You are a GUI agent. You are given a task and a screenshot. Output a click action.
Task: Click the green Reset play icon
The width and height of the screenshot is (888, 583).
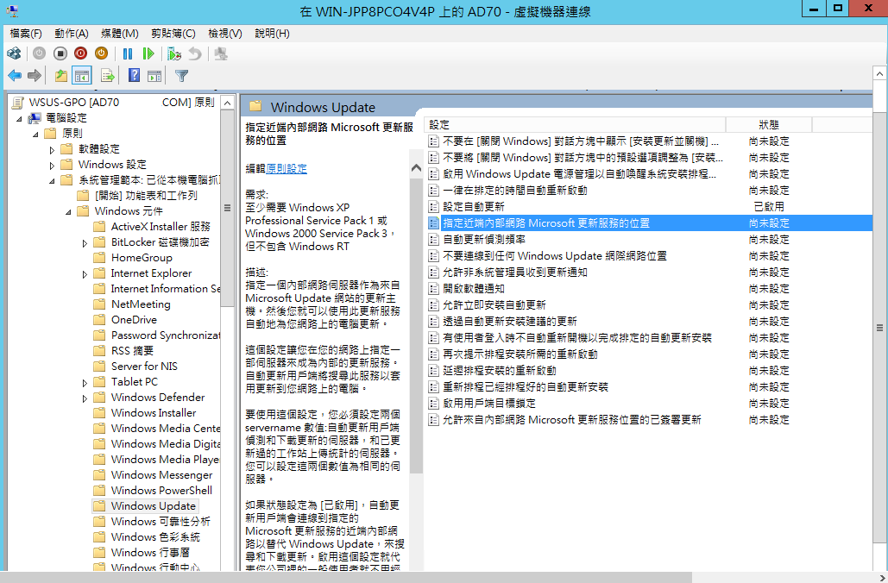(148, 53)
